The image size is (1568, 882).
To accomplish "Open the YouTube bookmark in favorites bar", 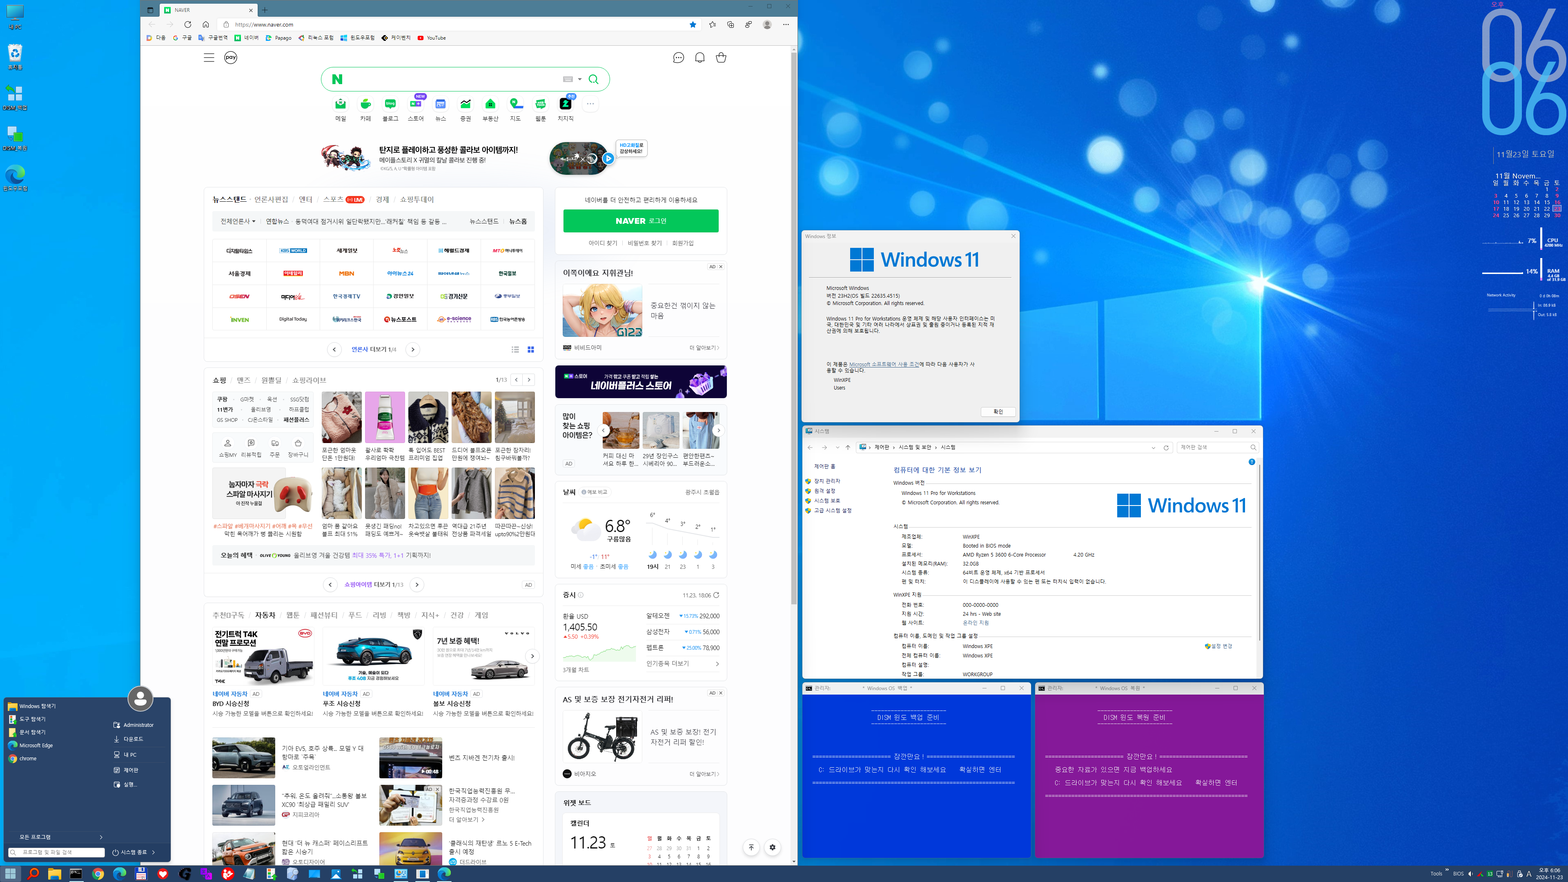I will pyautogui.click(x=432, y=38).
